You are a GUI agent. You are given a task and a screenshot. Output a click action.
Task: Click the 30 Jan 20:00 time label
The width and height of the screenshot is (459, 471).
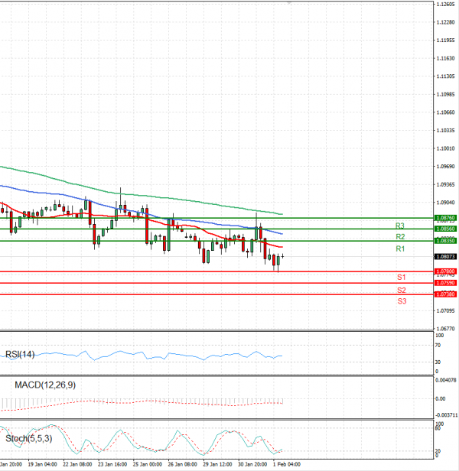tap(252, 464)
